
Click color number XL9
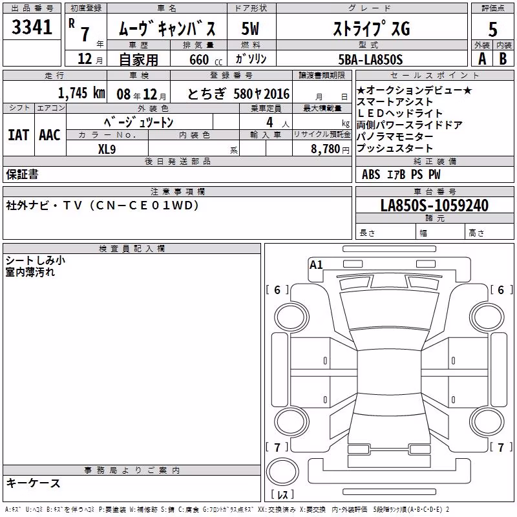(107, 149)
